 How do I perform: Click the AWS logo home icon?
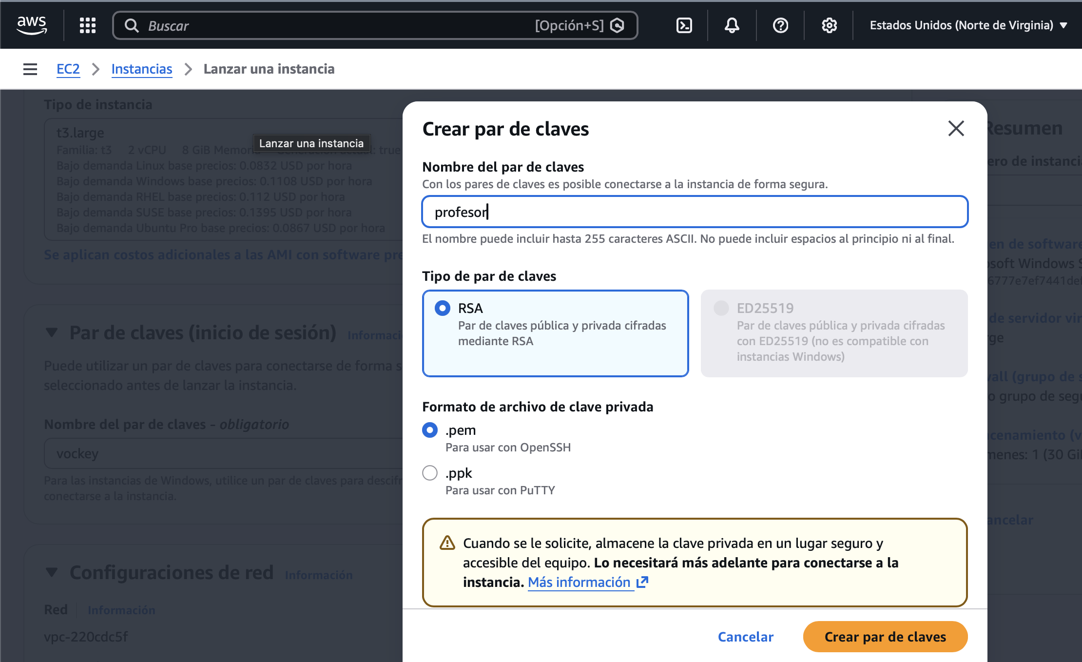(x=32, y=25)
